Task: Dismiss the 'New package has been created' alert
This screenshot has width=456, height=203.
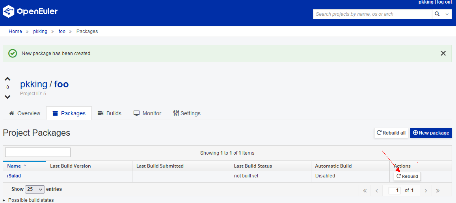Action: point(443,54)
